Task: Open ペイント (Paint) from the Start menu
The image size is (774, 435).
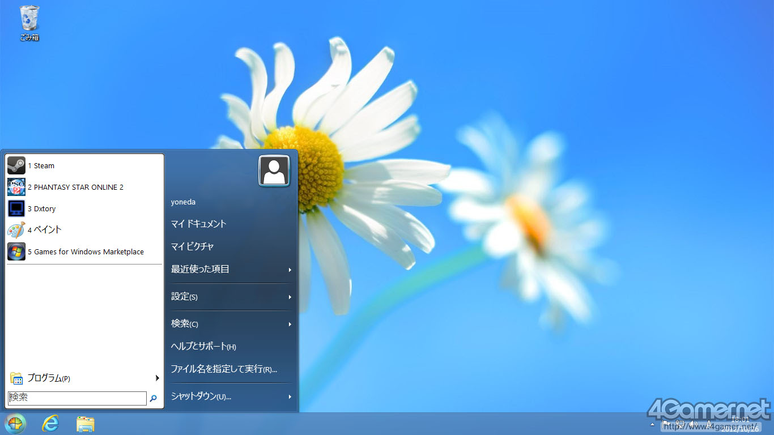Action: (84, 230)
